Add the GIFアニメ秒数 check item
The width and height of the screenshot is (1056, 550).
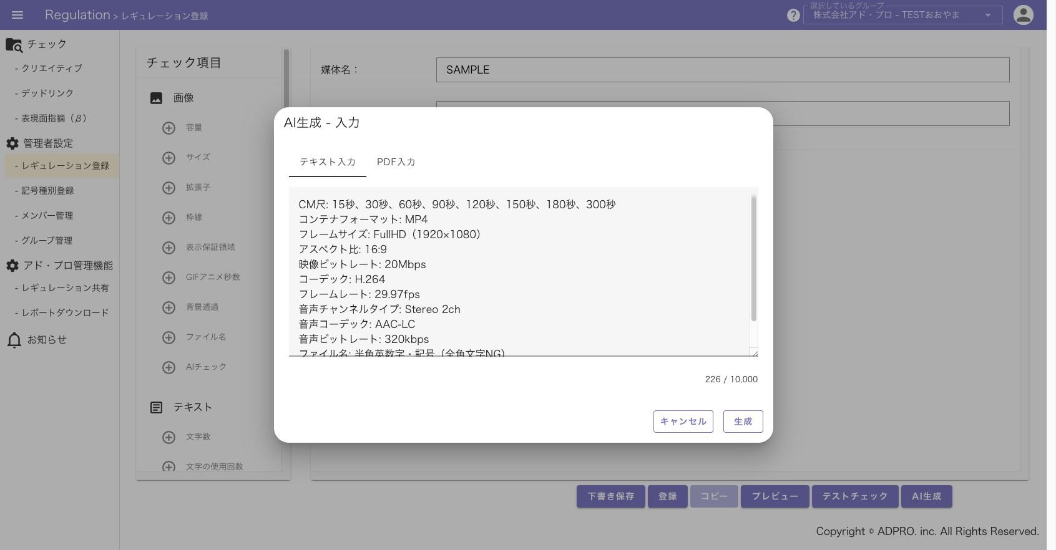(x=169, y=277)
